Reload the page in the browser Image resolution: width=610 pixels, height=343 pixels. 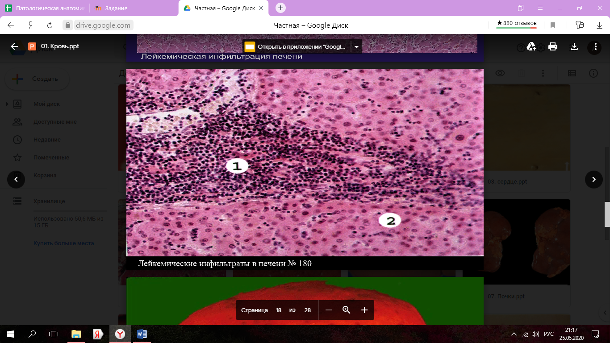coord(50,25)
